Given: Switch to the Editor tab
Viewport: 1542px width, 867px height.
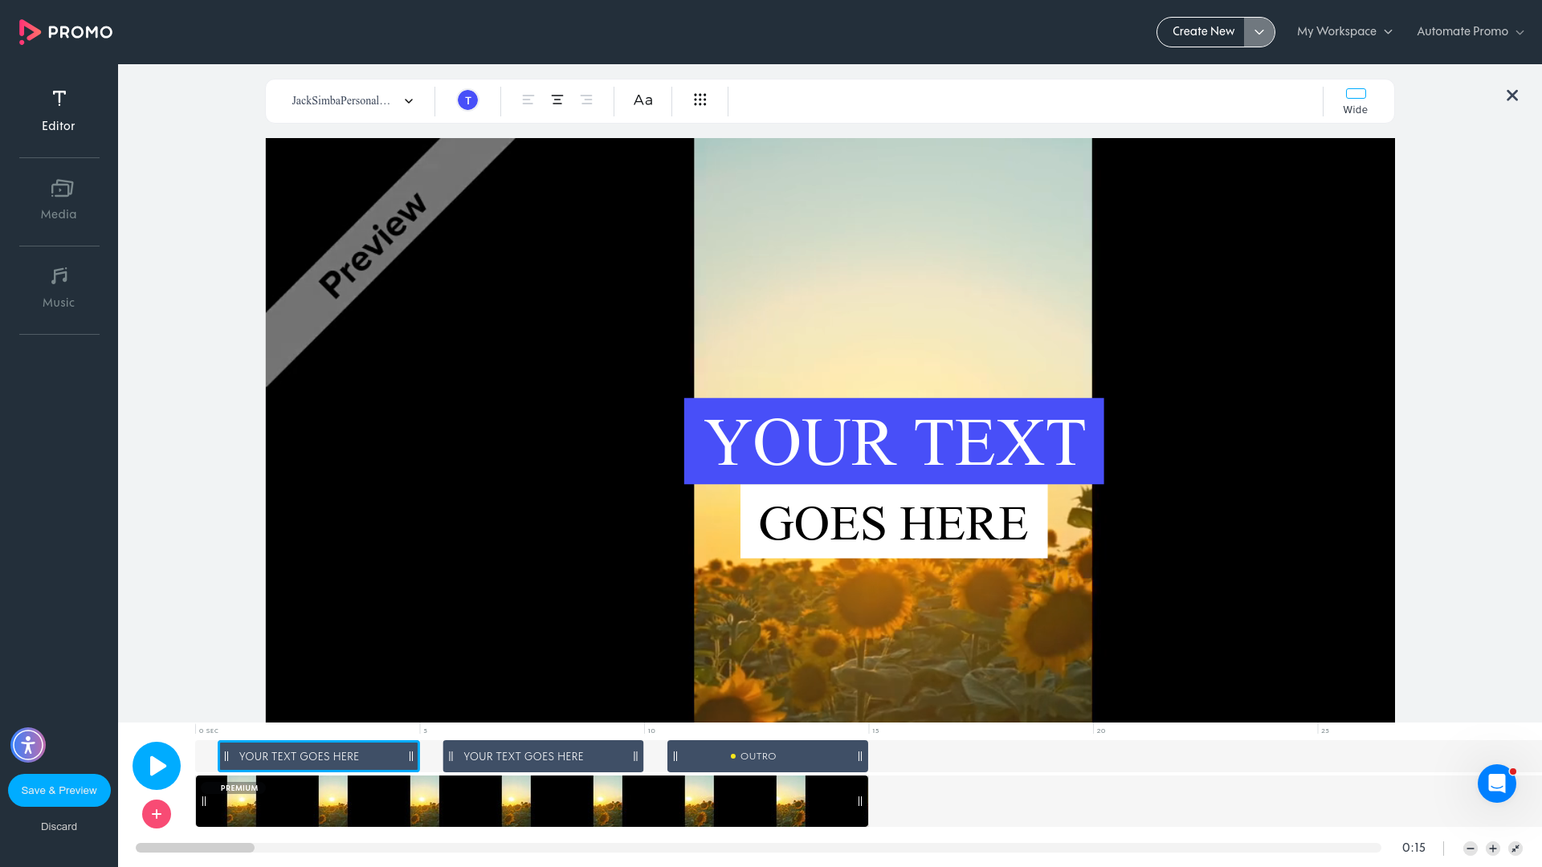Looking at the screenshot, I should [59, 111].
